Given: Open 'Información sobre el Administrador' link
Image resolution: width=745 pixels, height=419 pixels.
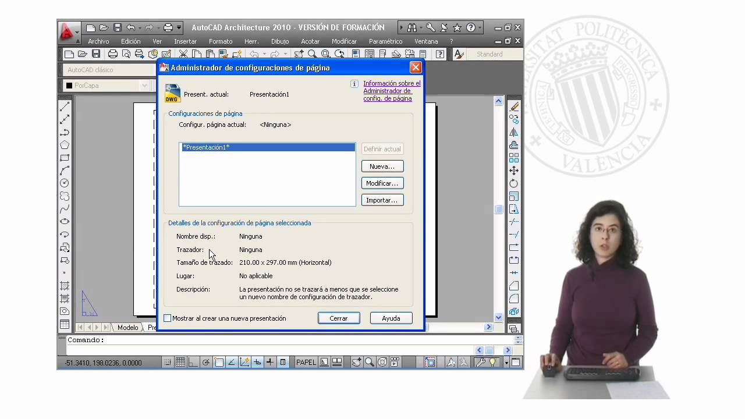Looking at the screenshot, I should click(392, 91).
